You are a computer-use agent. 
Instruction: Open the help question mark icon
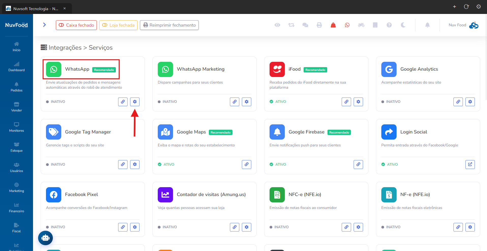[x=389, y=25]
